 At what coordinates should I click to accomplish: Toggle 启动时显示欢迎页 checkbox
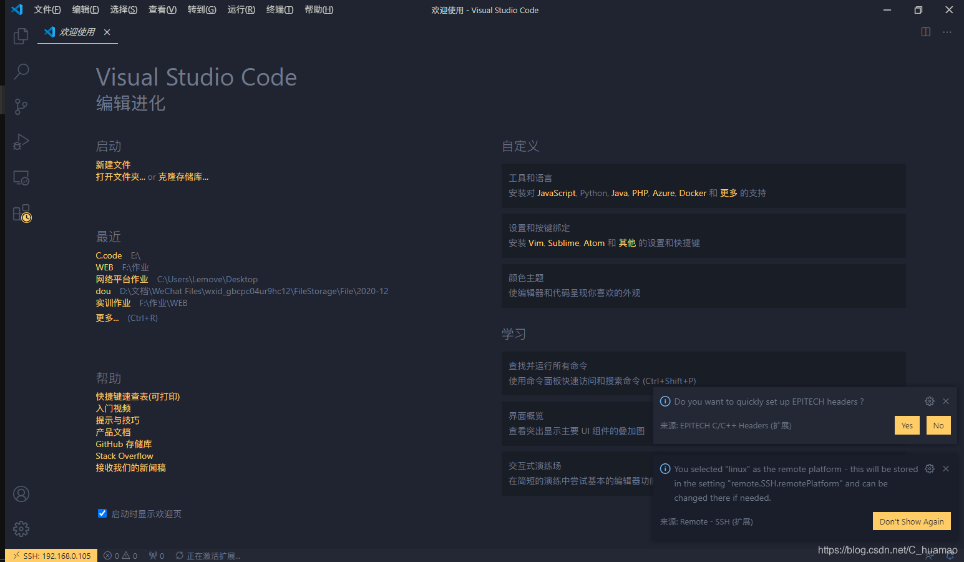coord(102,513)
